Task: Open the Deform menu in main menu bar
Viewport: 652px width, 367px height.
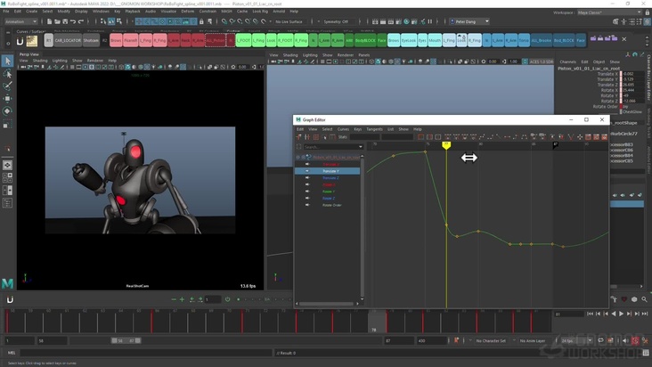Action: [188, 11]
